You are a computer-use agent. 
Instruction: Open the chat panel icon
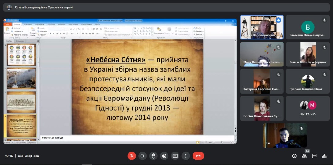314,156
